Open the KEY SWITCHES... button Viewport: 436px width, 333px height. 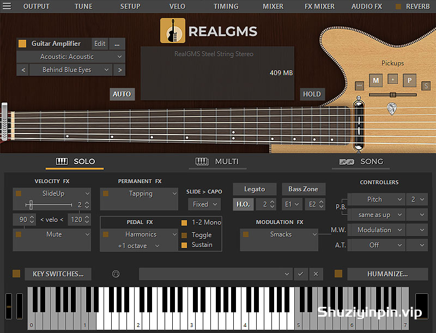coord(58,274)
